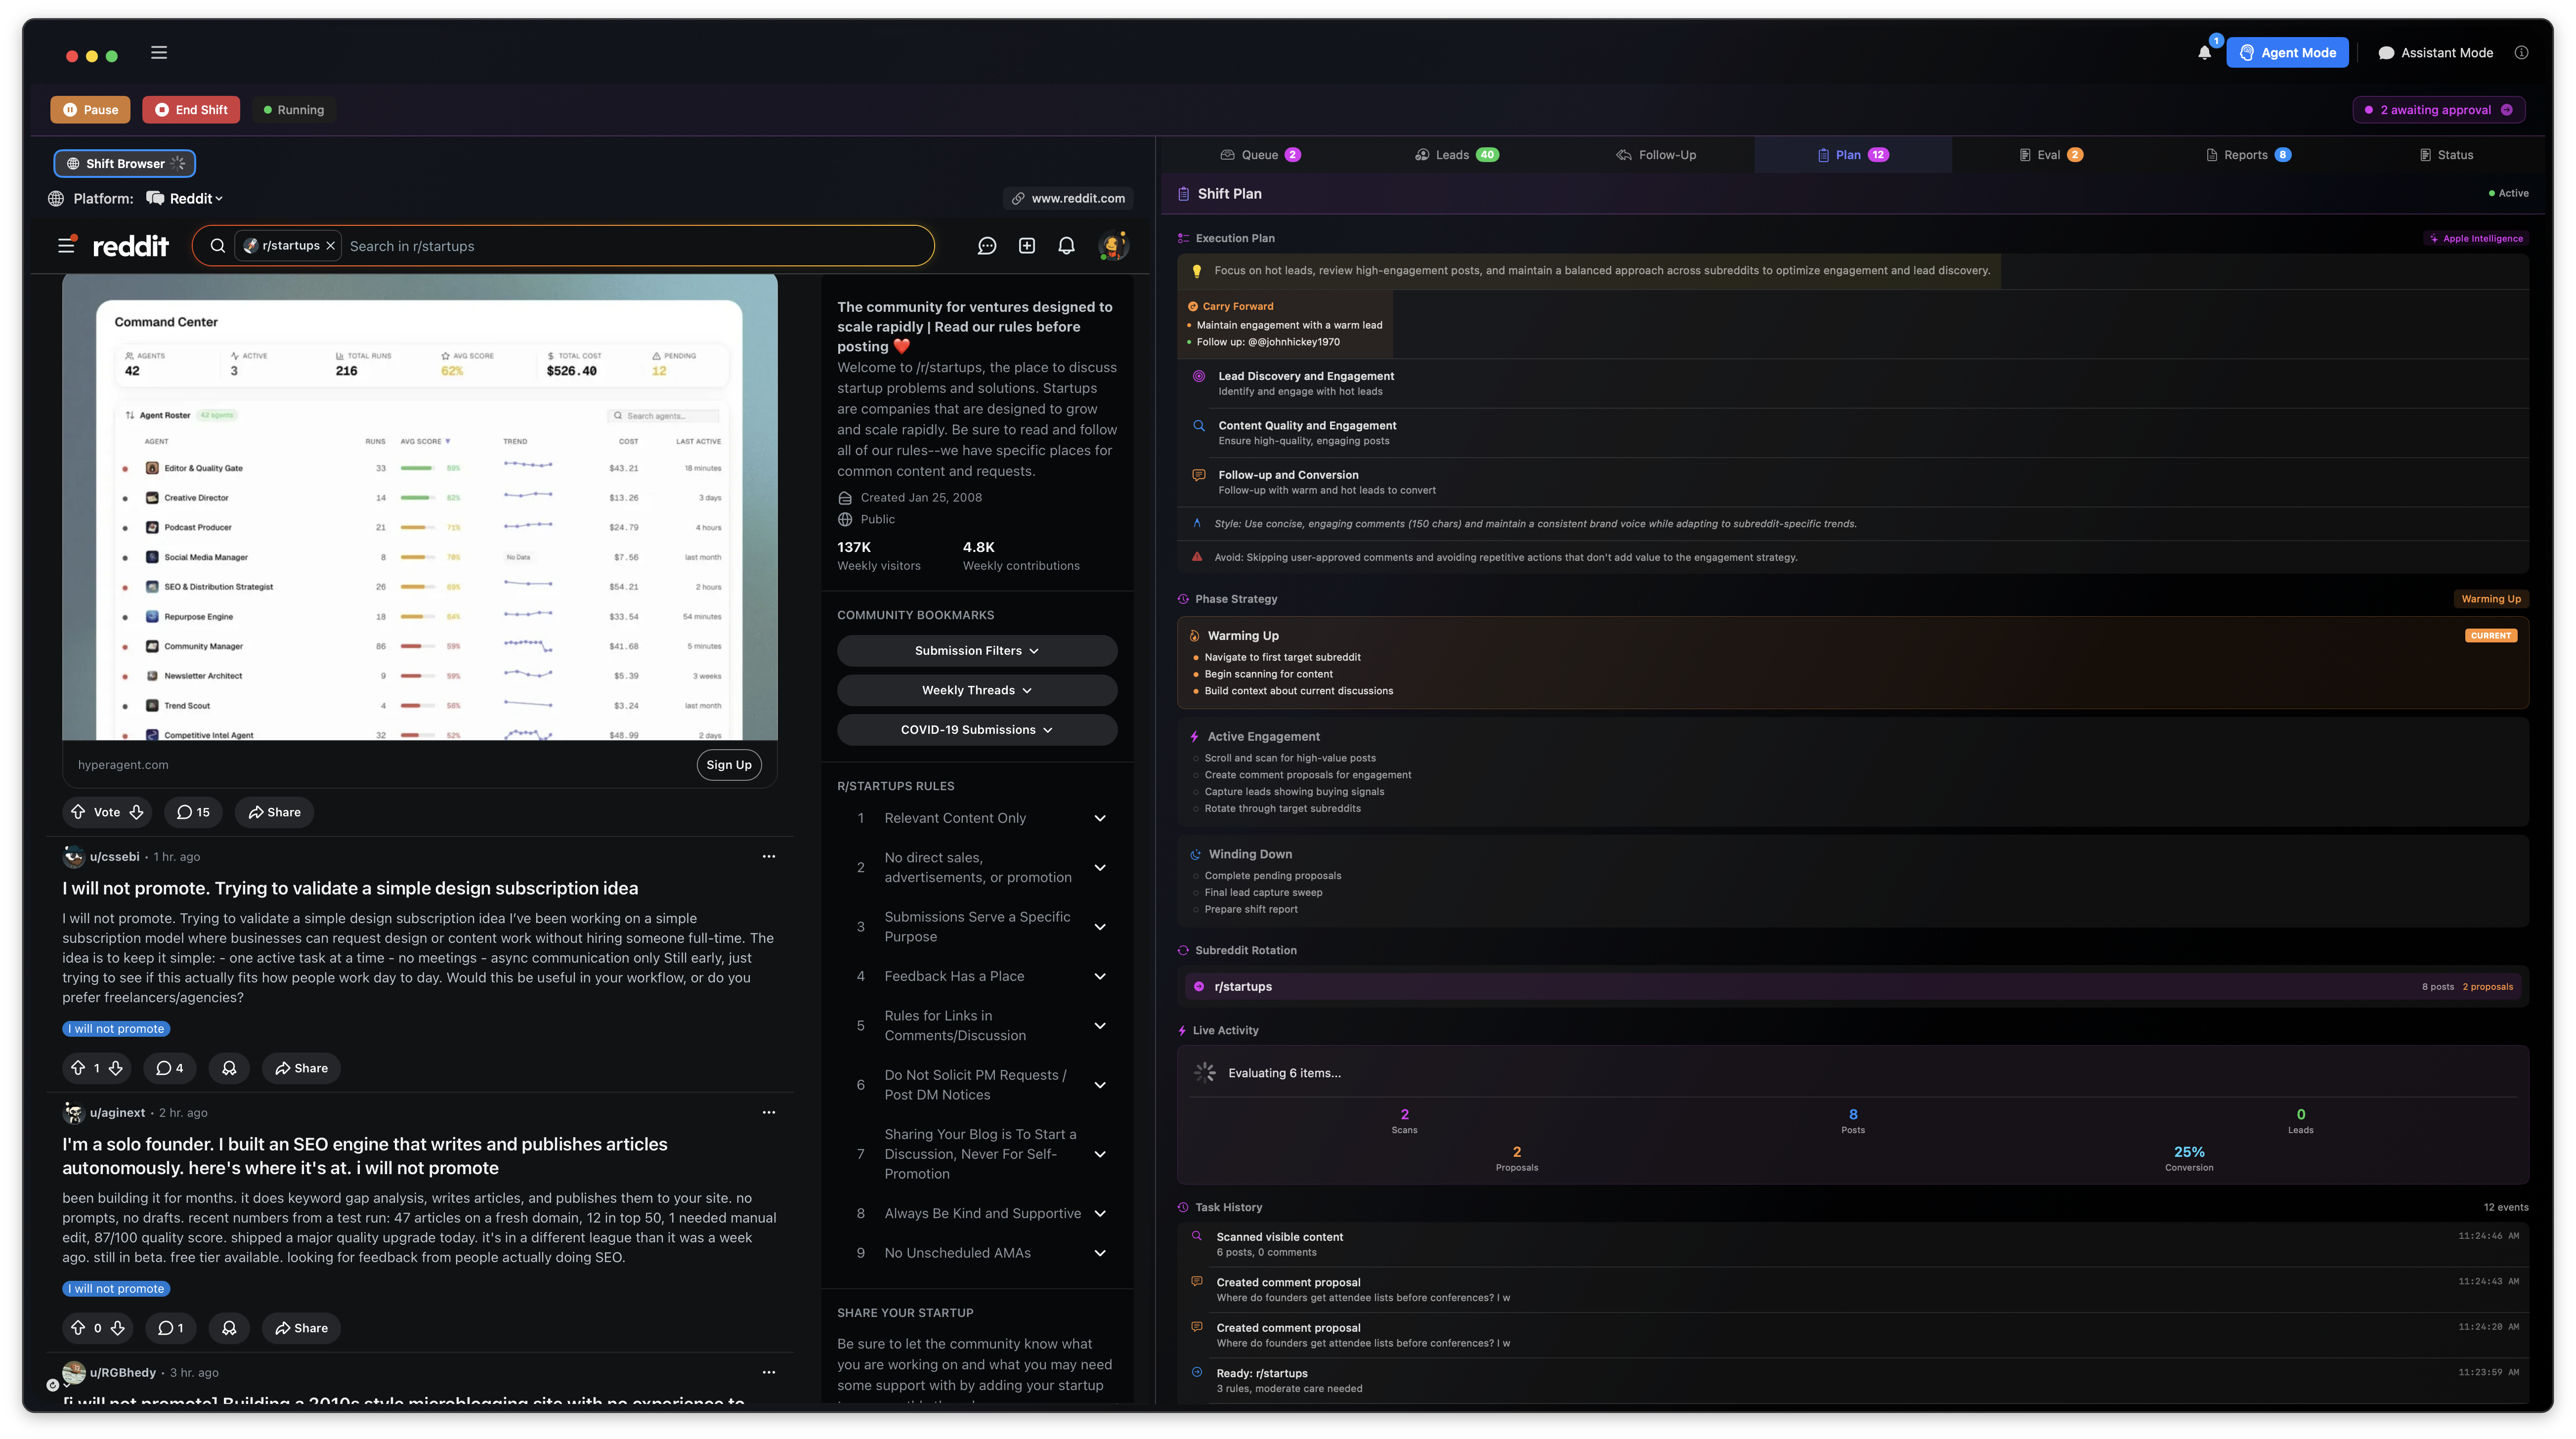Upvote the u/aginext post
This screenshot has width=2576, height=1439.
(x=78, y=1328)
